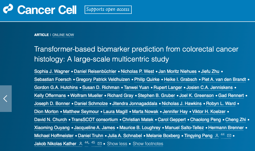Click email envelope beside Jakob Nikolas Kather

(x=100, y=144)
